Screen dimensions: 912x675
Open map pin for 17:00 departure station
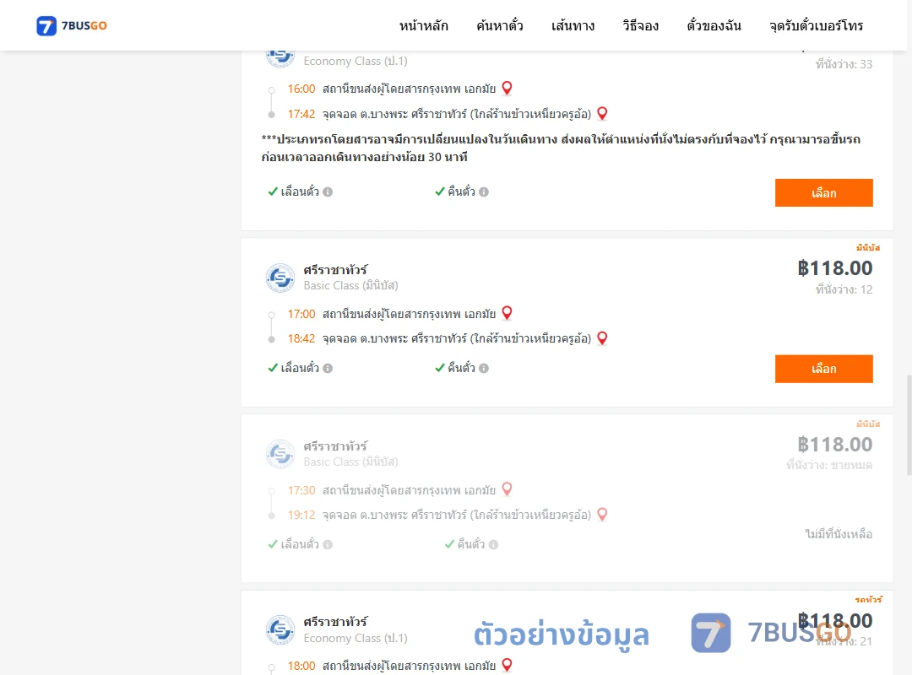[x=508, y=313]
